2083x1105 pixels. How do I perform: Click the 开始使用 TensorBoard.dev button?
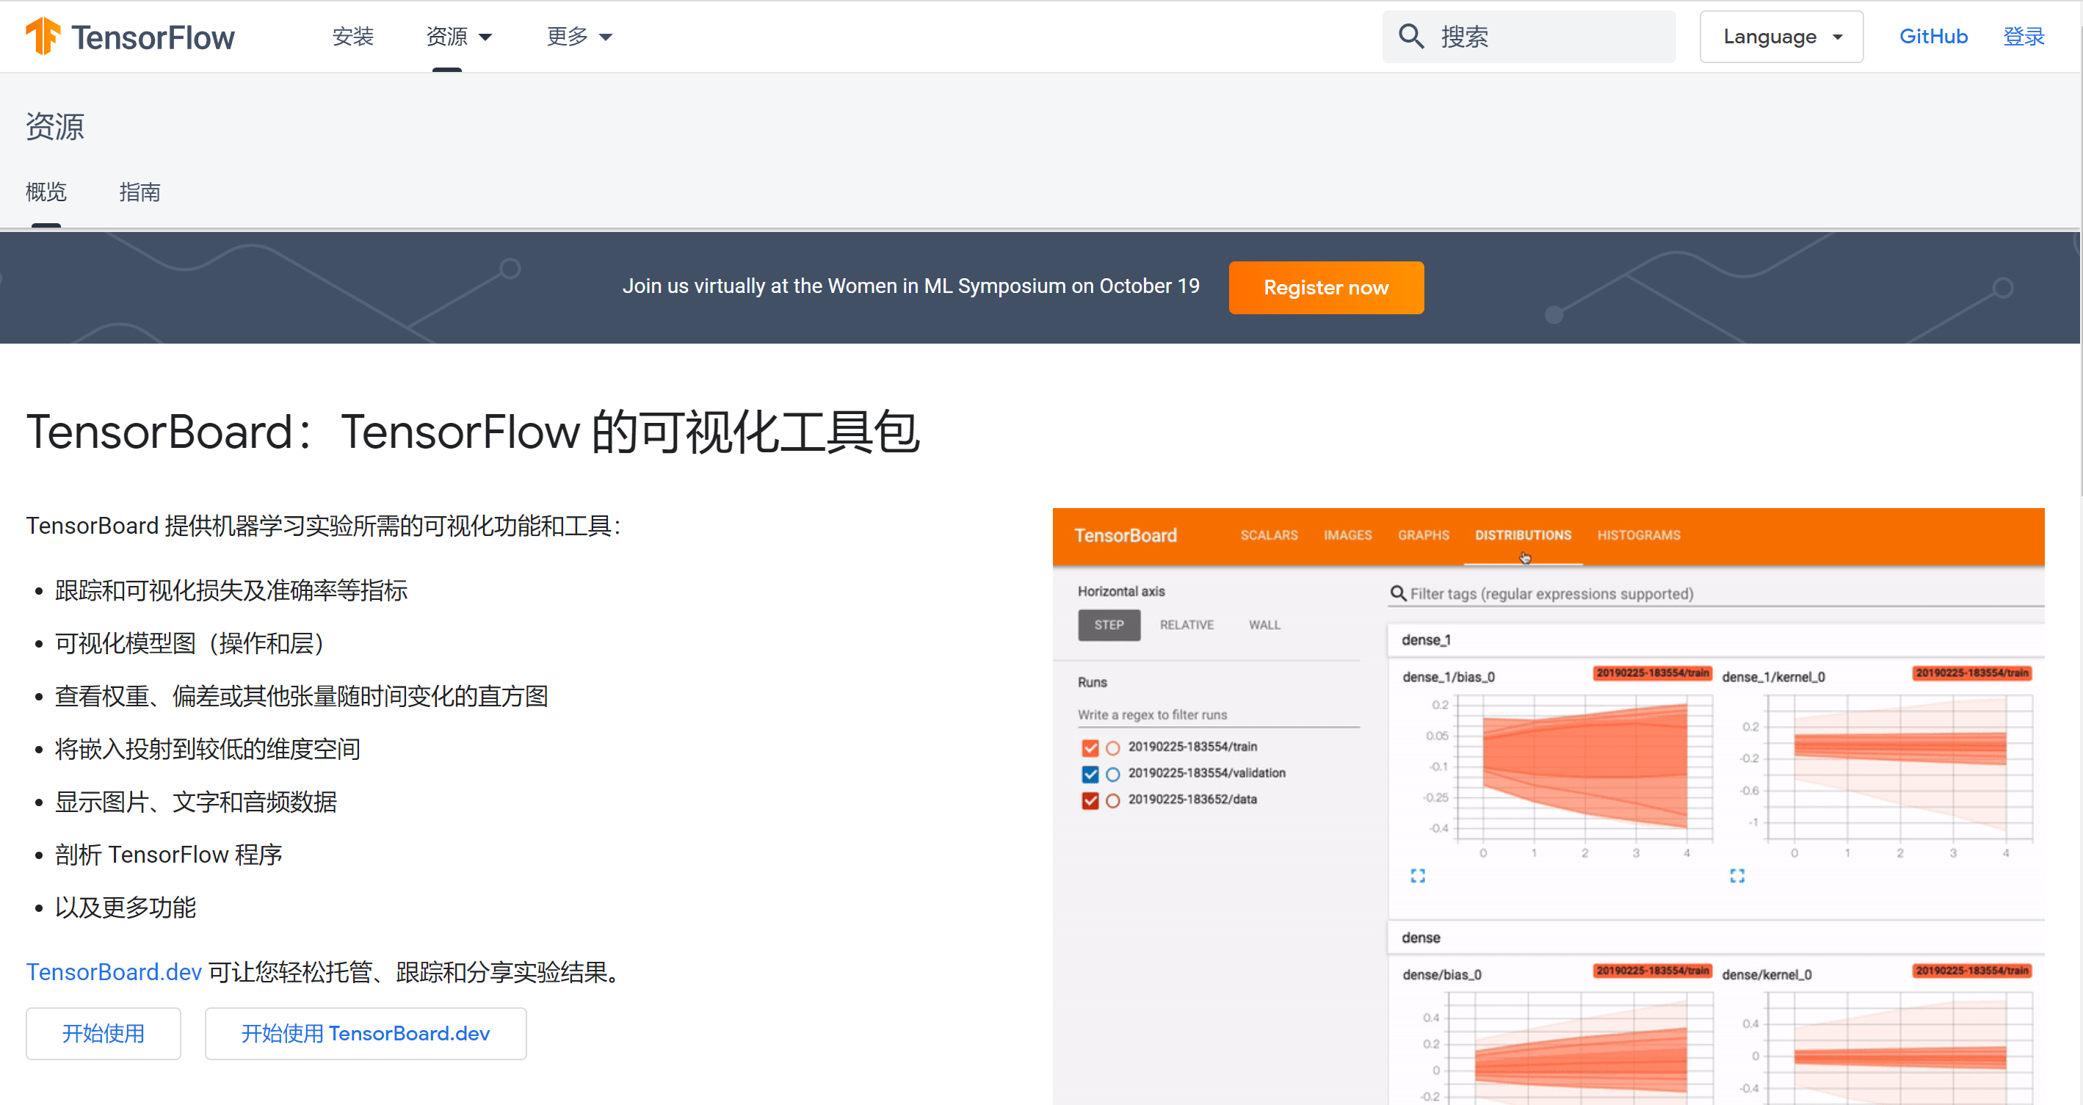(366, 1033)
